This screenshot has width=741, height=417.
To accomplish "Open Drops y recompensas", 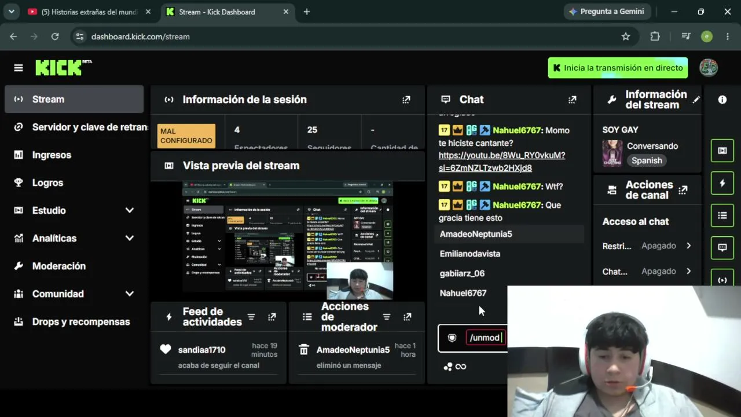I will pyautogui.click(x=74, y=321).
